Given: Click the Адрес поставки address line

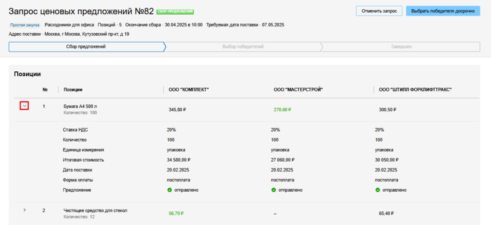Looking at the screenshot, I should [69, 34].
